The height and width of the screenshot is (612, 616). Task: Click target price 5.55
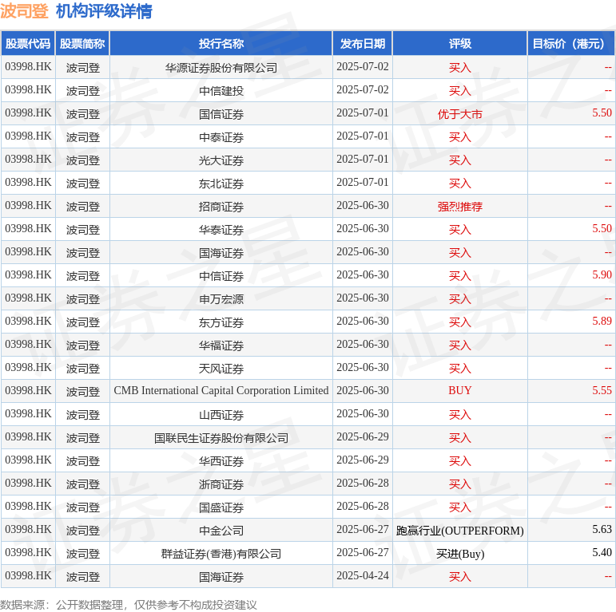(x=602, y=391)
